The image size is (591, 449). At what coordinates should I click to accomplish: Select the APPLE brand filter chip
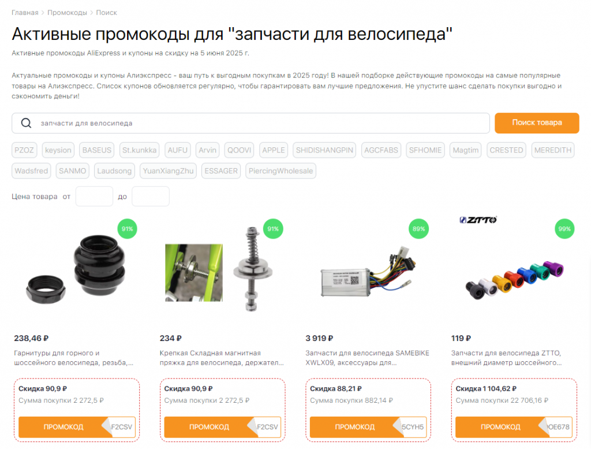pos(274,150)
